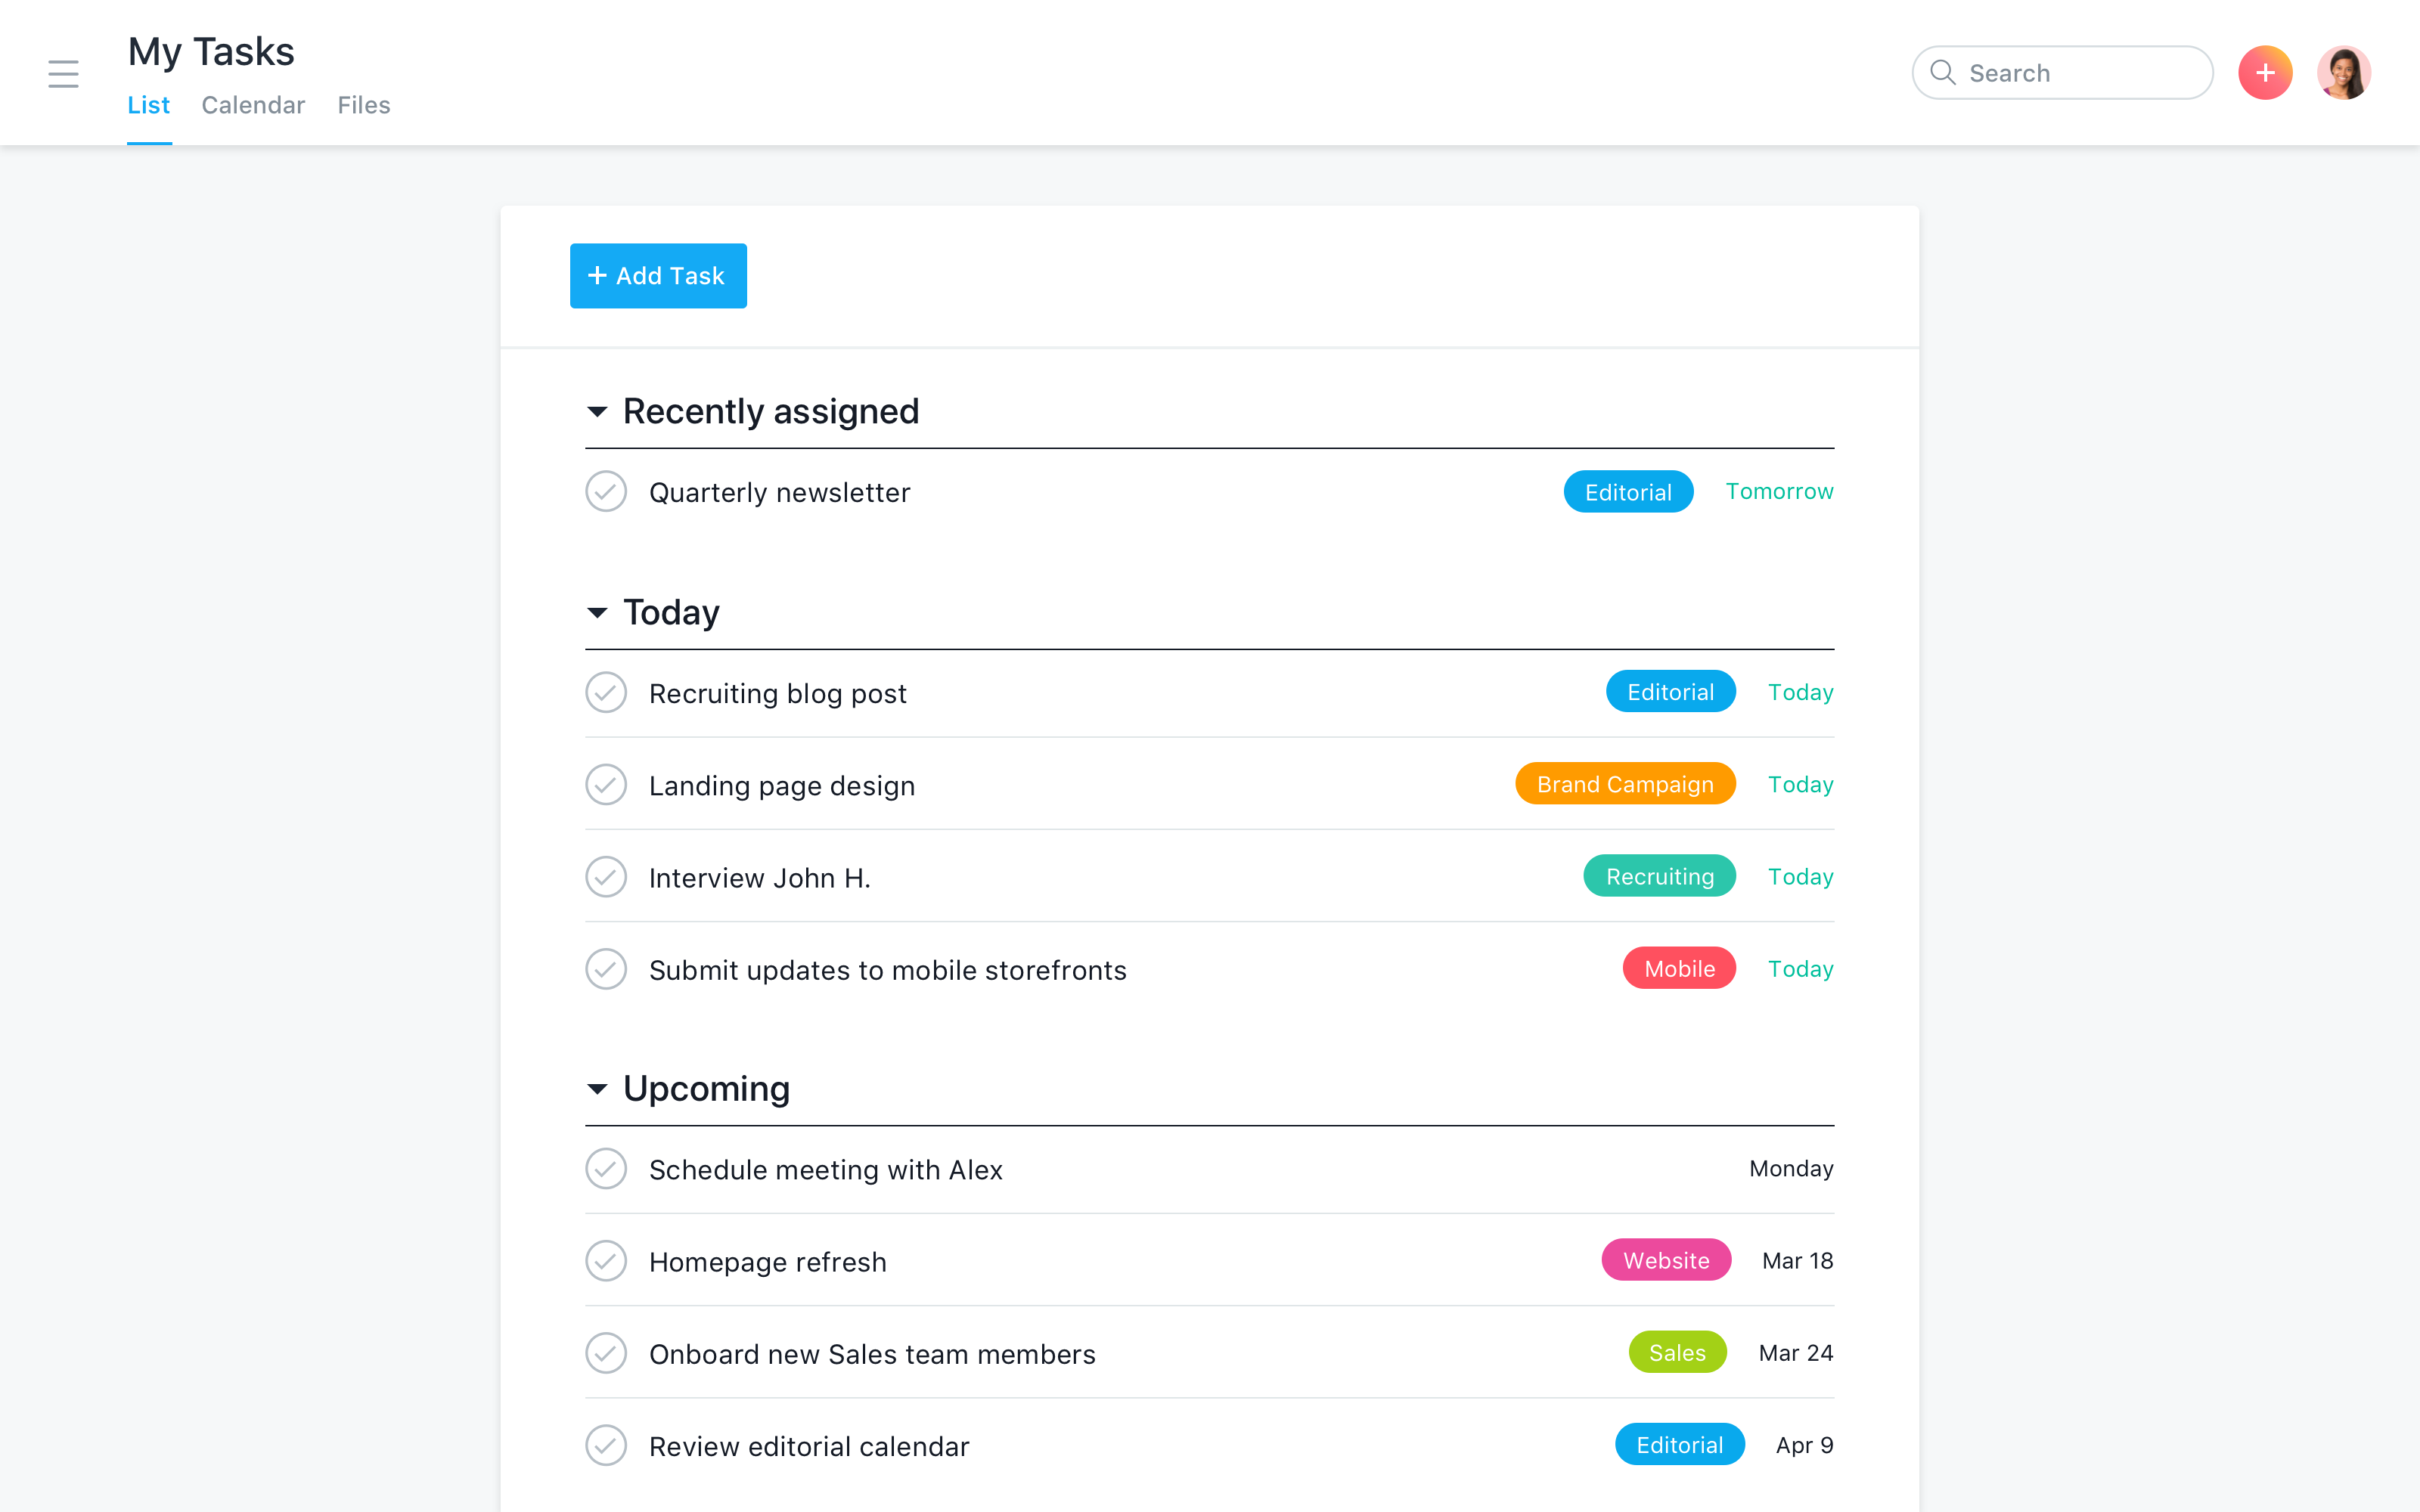Toggle completion on Interview John H.

[607, 876]
